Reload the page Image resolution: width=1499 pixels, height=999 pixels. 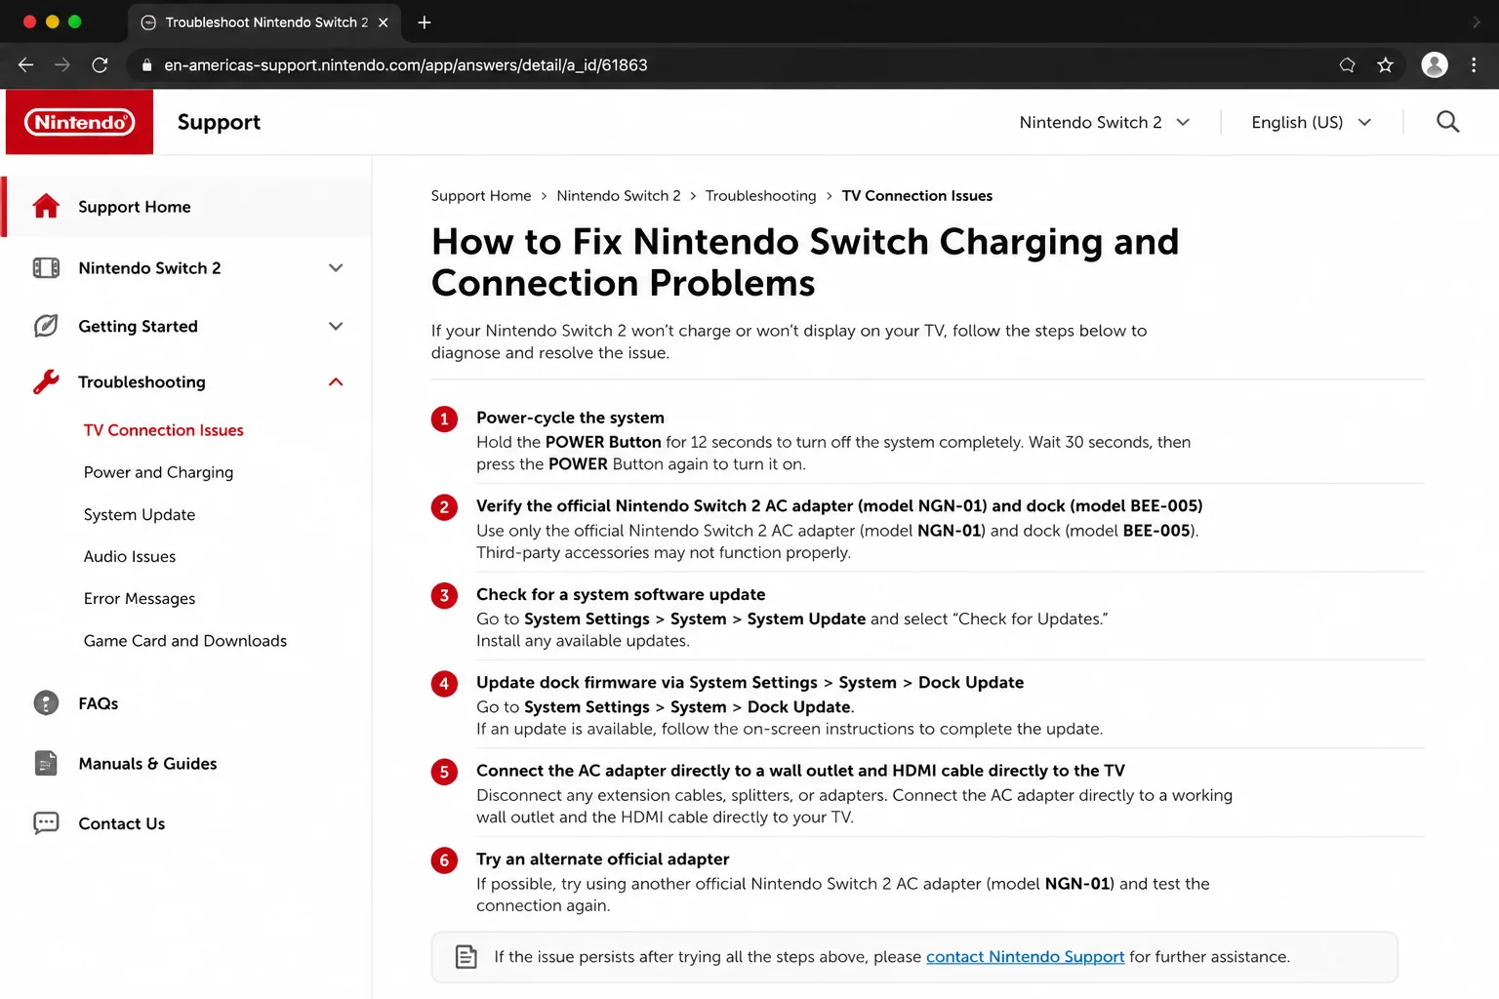[x=100, y=65]
